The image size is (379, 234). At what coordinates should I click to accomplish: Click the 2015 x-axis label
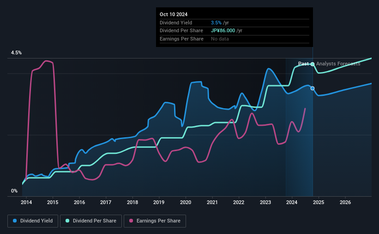pos(53,202)
